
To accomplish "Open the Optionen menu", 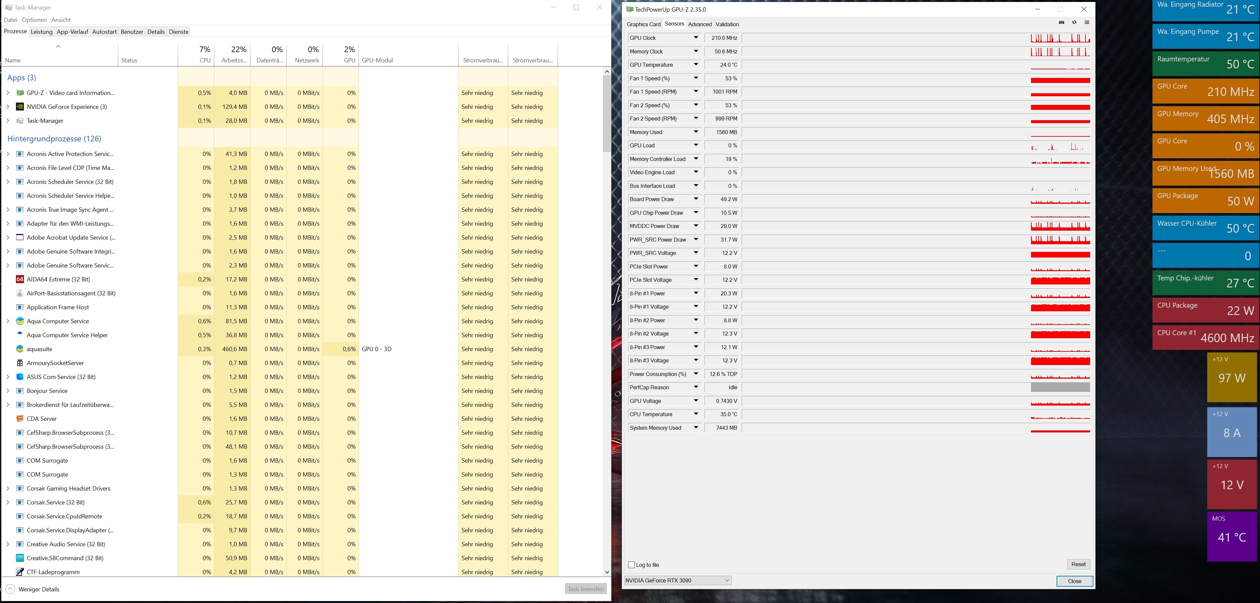I will [34, 20].
